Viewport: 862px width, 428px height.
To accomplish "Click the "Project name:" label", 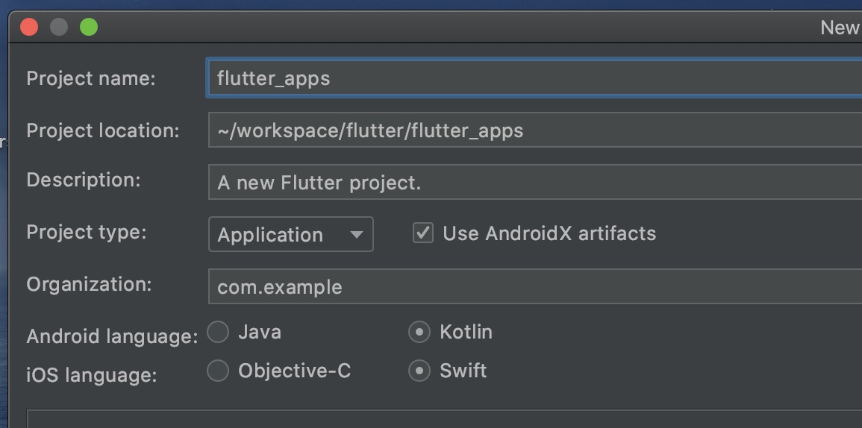I will pyautogui.click(x=91, y=78).
